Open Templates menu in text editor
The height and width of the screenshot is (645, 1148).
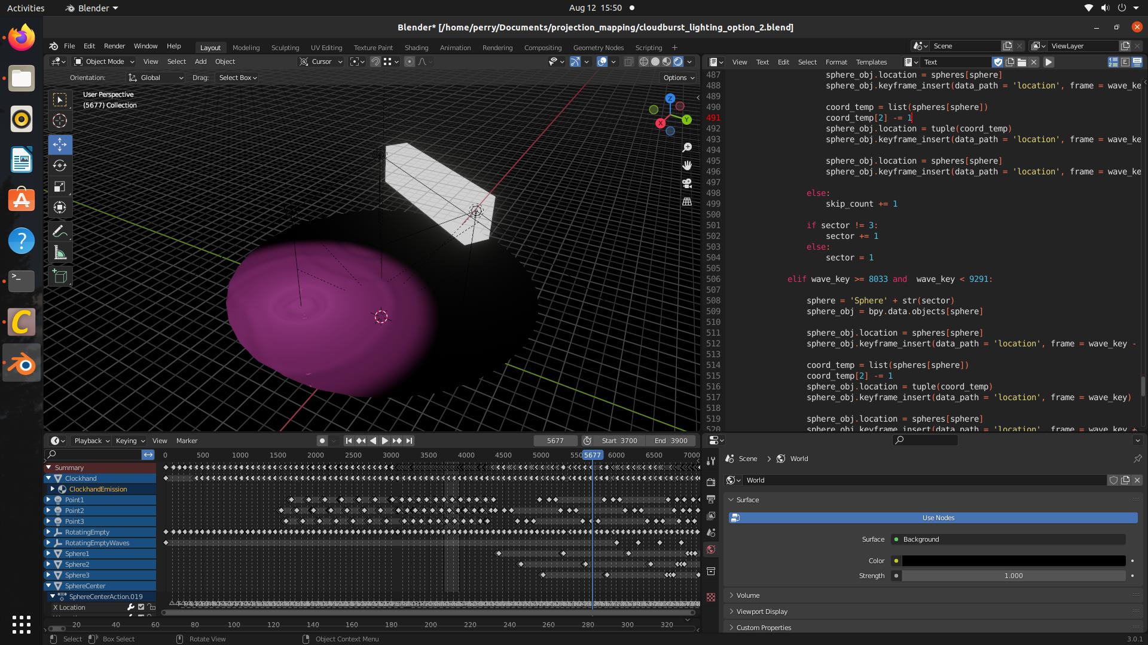click(871, 62)
